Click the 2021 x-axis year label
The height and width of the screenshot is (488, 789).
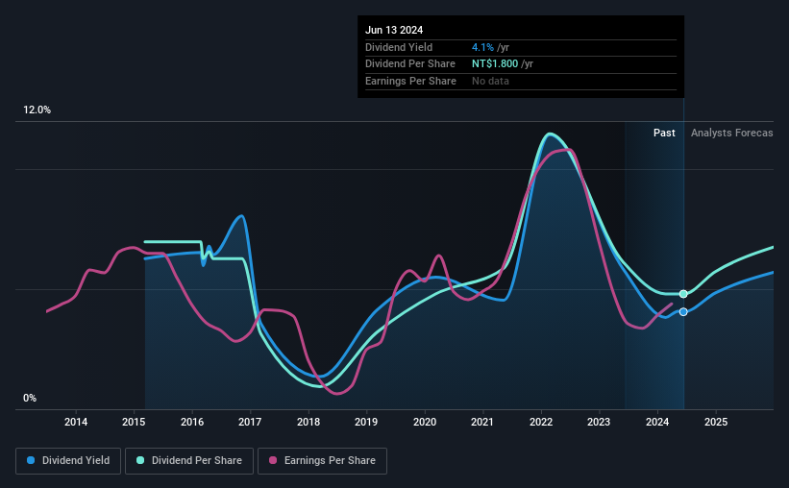click(x=482, y=422)
